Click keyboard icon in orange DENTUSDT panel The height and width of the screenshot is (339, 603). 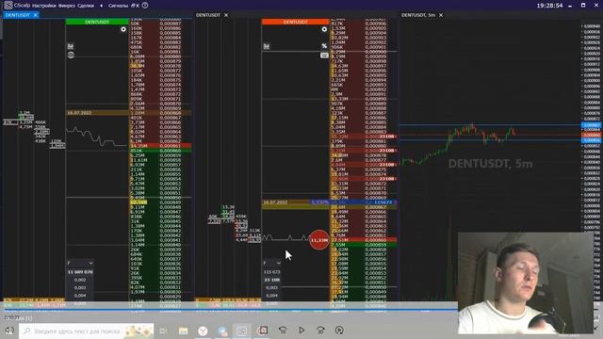click(324, 56)
